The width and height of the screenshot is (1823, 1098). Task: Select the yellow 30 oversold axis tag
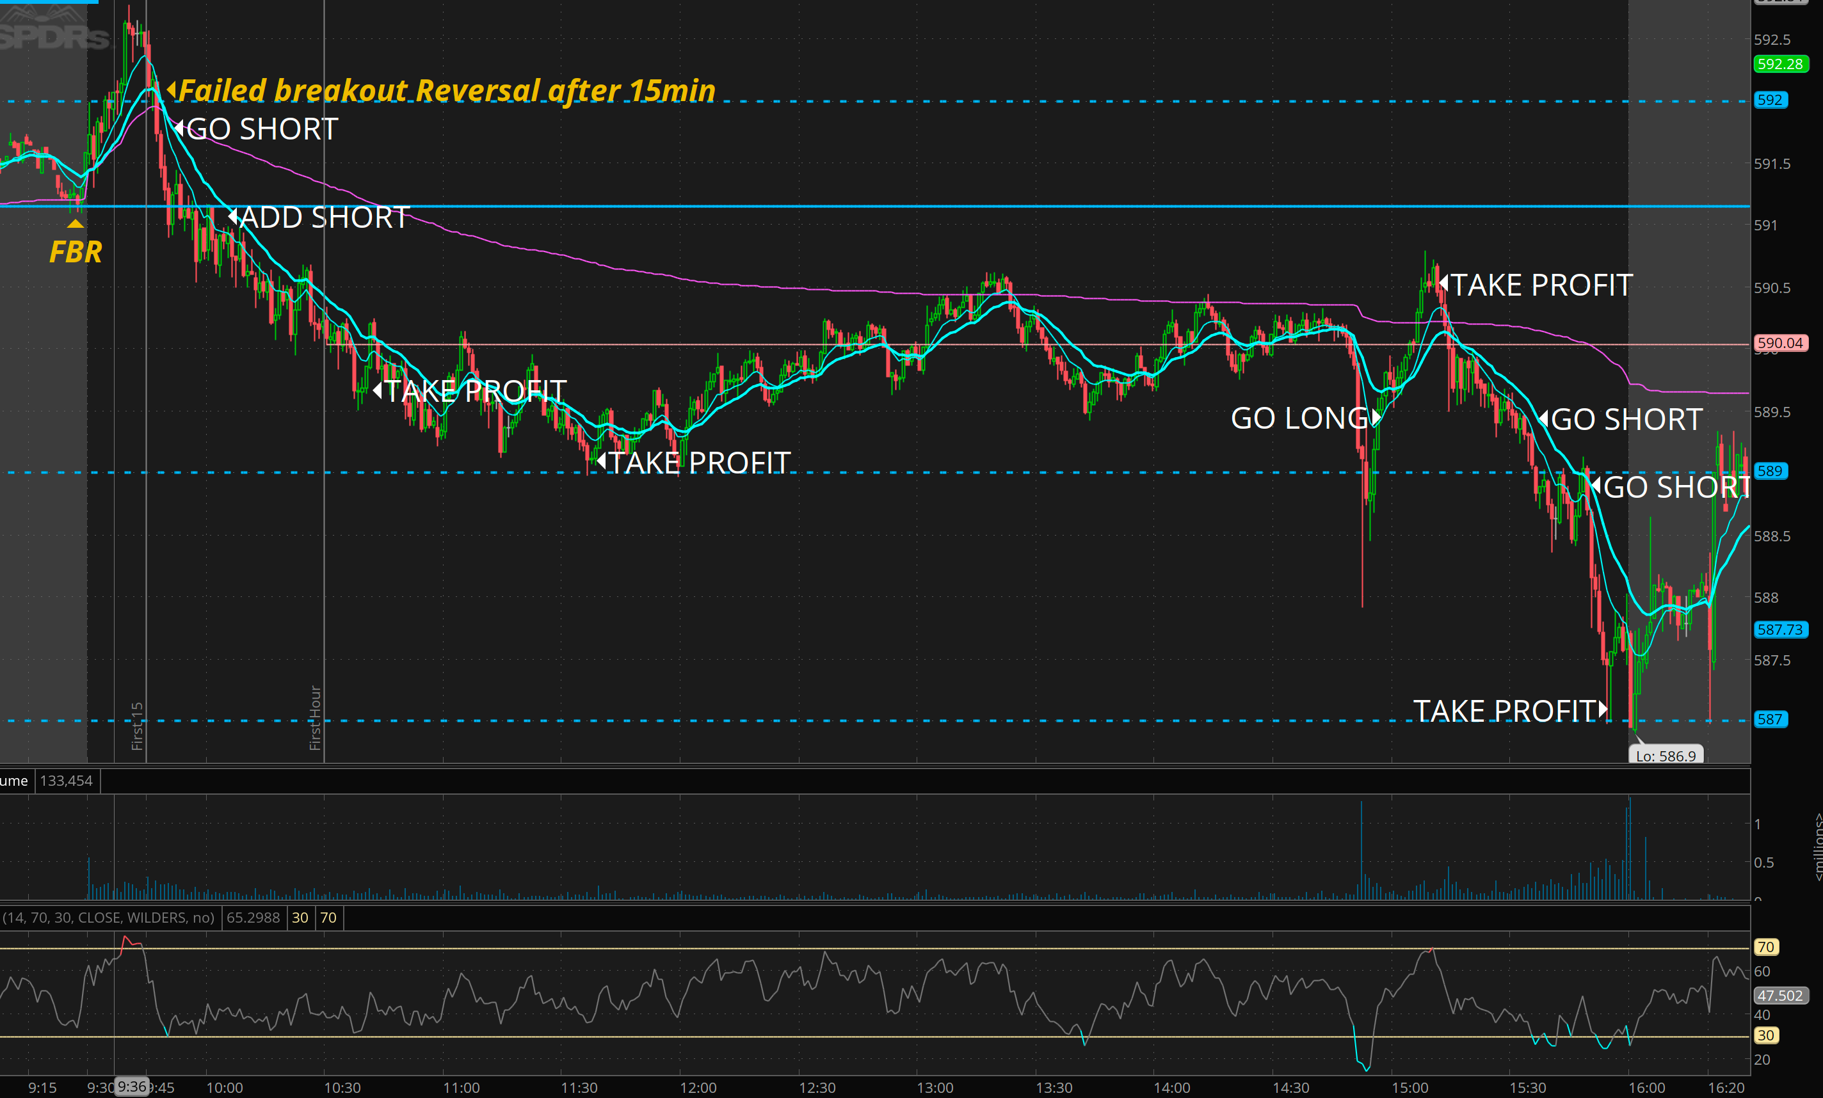[1765, 1035]
